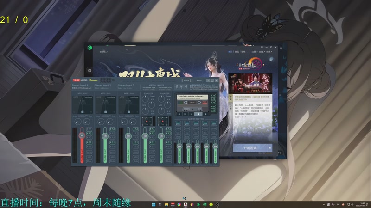This screenshot has width=371, height=208.
Task: Enable mono on Stereo Input 1
Action: [89, 153]
